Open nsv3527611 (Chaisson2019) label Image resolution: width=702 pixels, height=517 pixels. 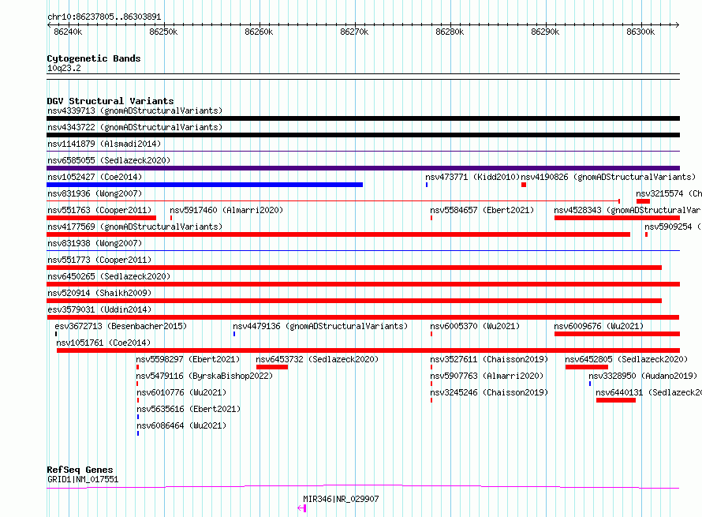pos(489,359)
